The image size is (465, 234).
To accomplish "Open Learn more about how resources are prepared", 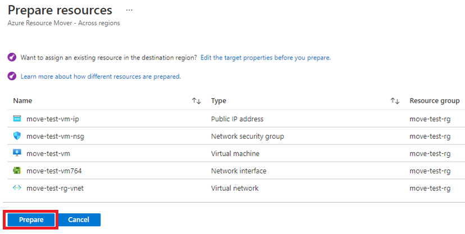I will [101, 76].
